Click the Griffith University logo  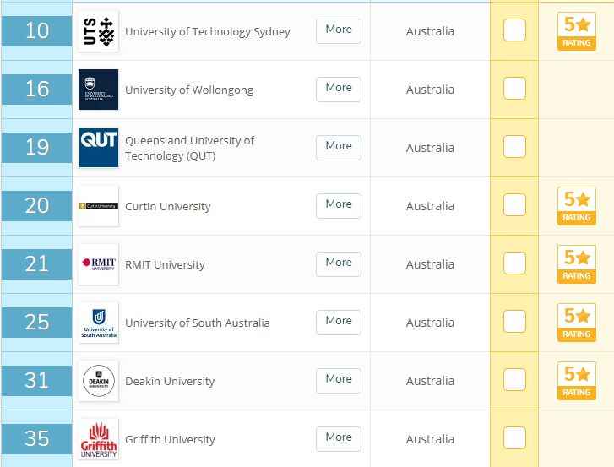point(98,439)
